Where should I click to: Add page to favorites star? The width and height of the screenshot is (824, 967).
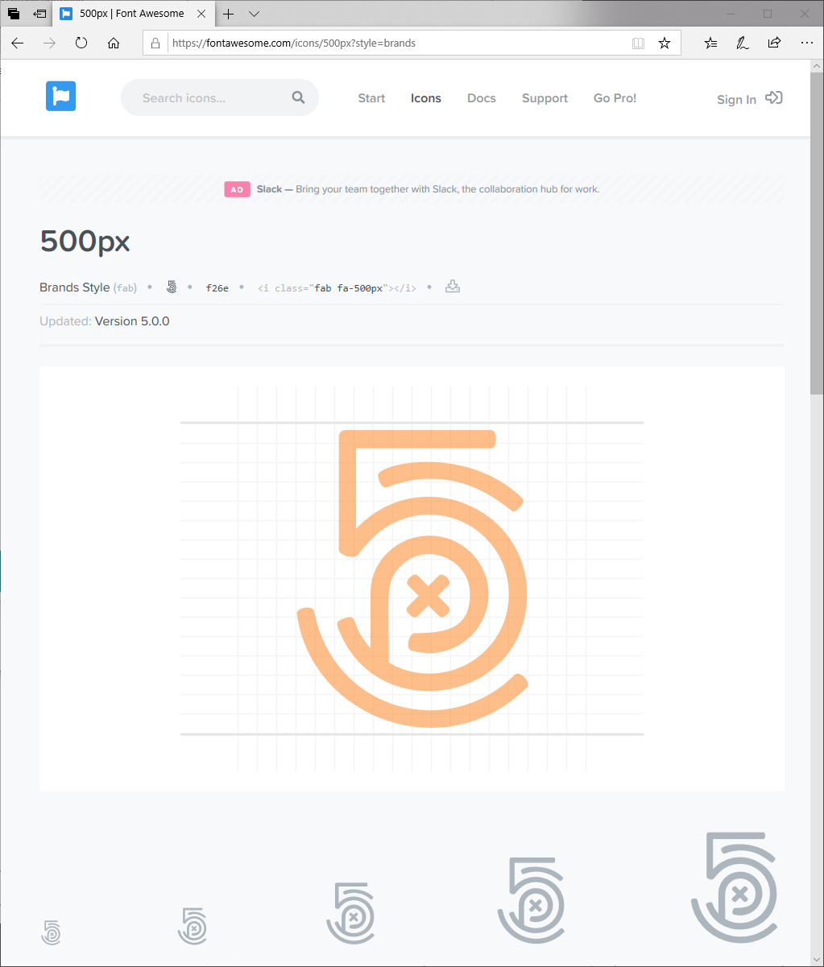coord(665,43)
